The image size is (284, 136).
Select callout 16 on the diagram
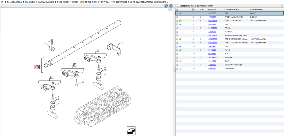105,74
